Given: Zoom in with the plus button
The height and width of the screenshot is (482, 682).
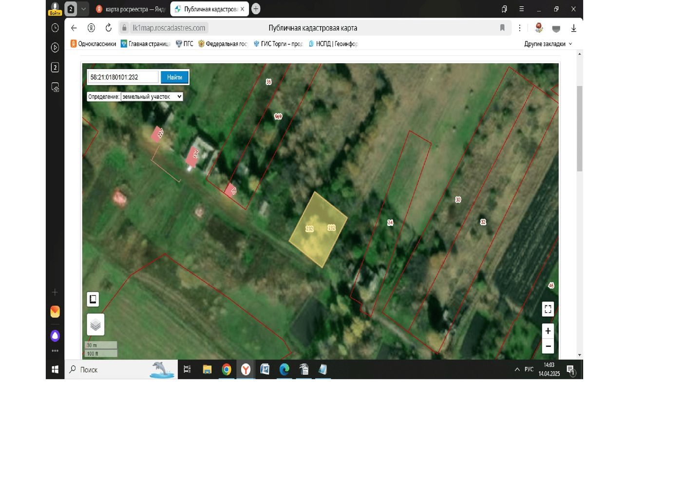Looking at the screenshot, I should tap(548, 331).
